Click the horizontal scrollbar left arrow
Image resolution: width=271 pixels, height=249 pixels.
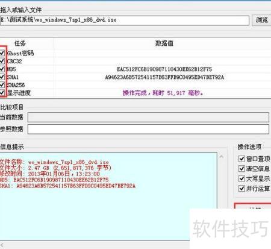[x=2, y=245]
